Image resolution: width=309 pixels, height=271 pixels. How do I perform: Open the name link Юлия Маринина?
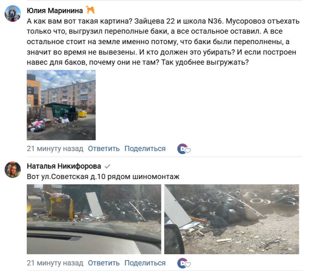click(55, 10)
